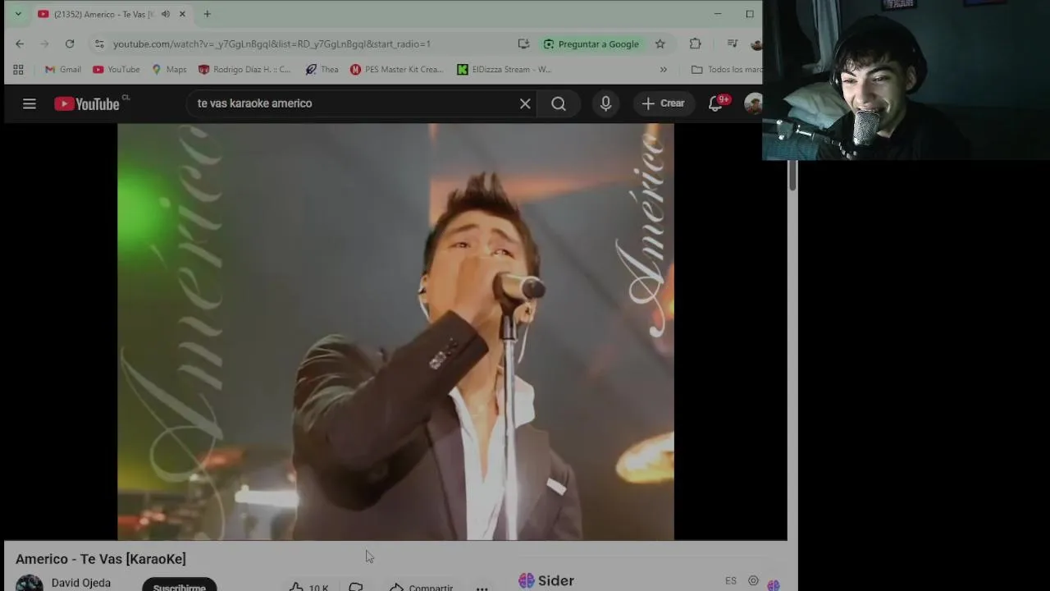
Task: Open the apps grid in bookmarks bar
Action: coord(18,70)
